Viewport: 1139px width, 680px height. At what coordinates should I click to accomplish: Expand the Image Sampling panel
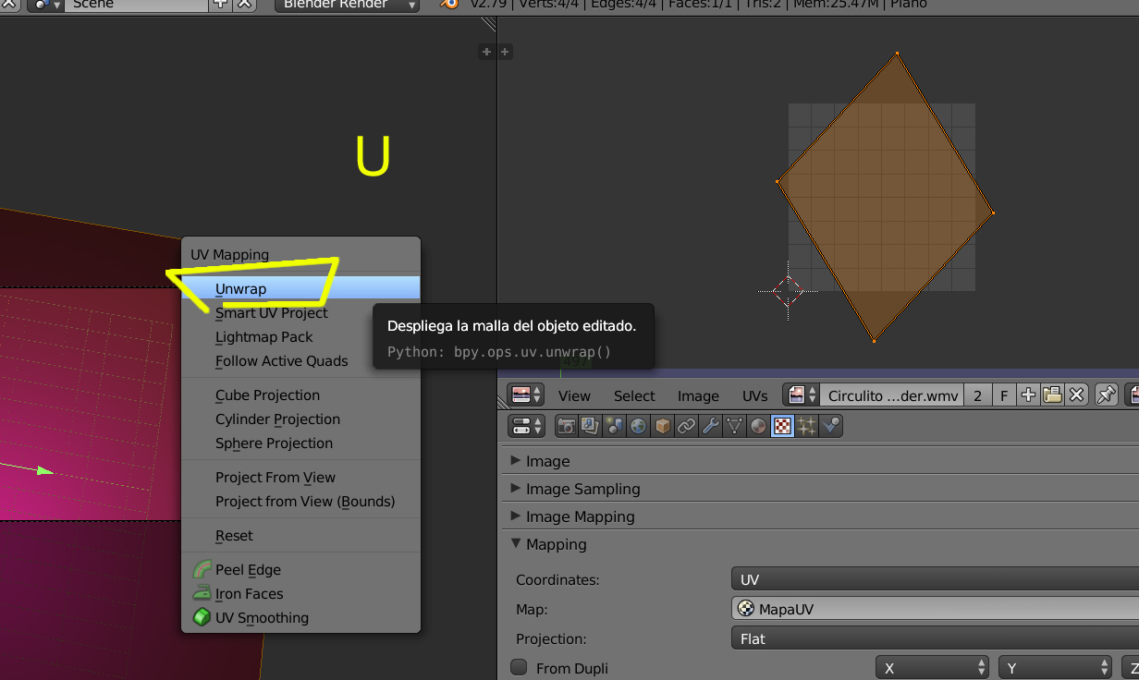click(582, 489)
